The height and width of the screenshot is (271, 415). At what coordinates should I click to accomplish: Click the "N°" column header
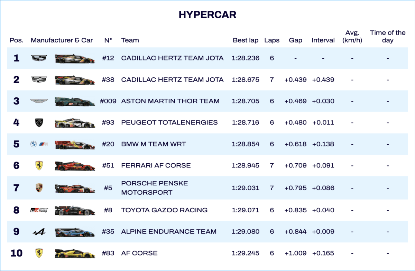click(108, 40)
